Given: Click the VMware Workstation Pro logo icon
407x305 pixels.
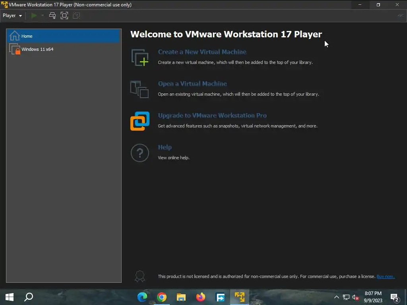Looking at the screenshot, I should coord(140,121).
